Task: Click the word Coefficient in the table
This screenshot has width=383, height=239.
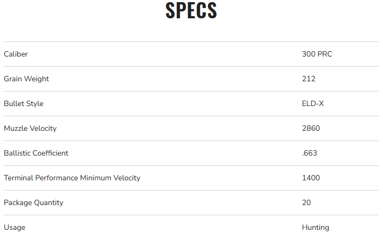Action: click(x=50, y=153)
